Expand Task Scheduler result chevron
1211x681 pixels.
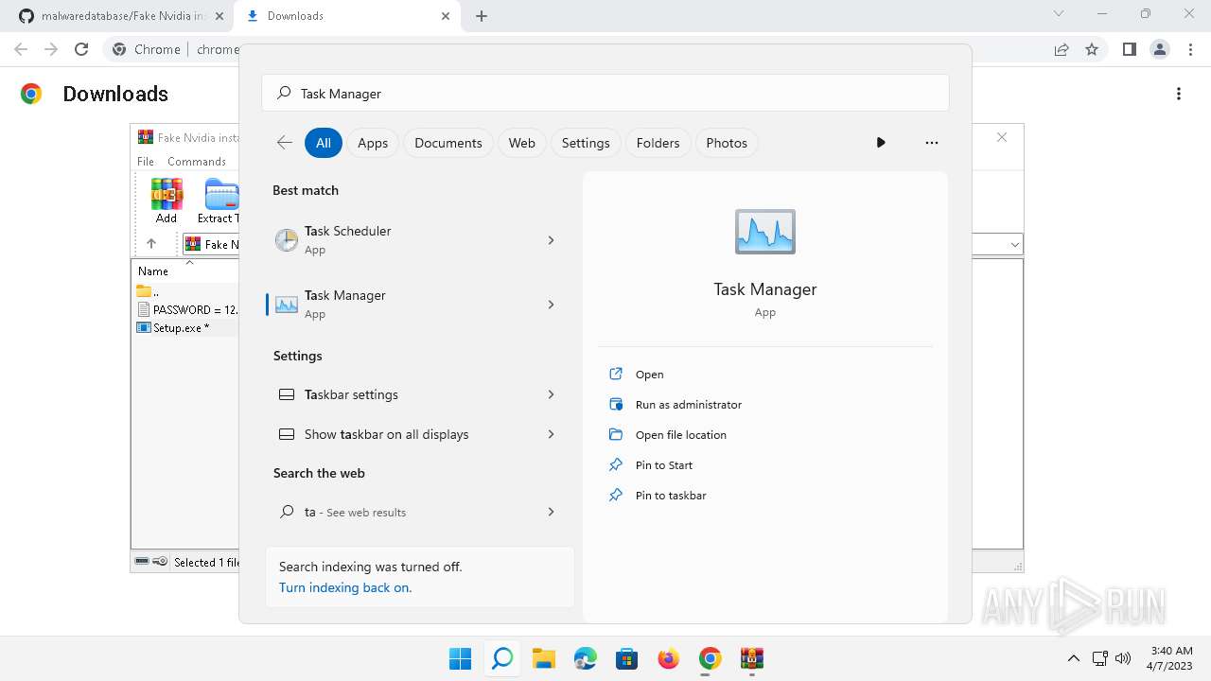coord(551,240)
